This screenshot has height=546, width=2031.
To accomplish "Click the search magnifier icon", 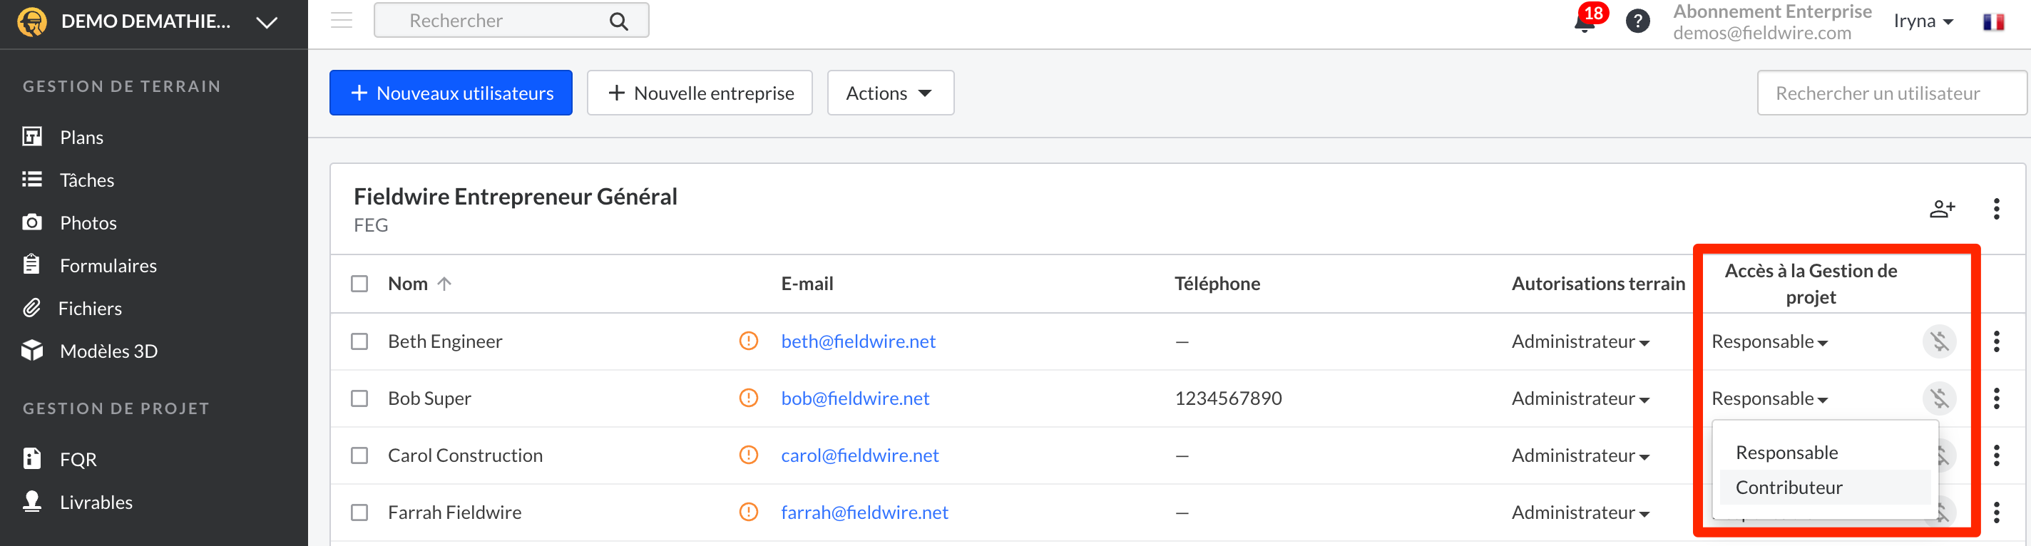I will (x=619, y=21).
